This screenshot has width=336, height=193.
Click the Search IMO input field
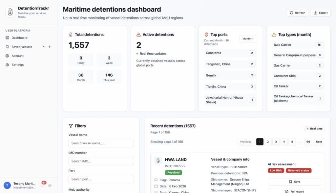tap(101, 161)
